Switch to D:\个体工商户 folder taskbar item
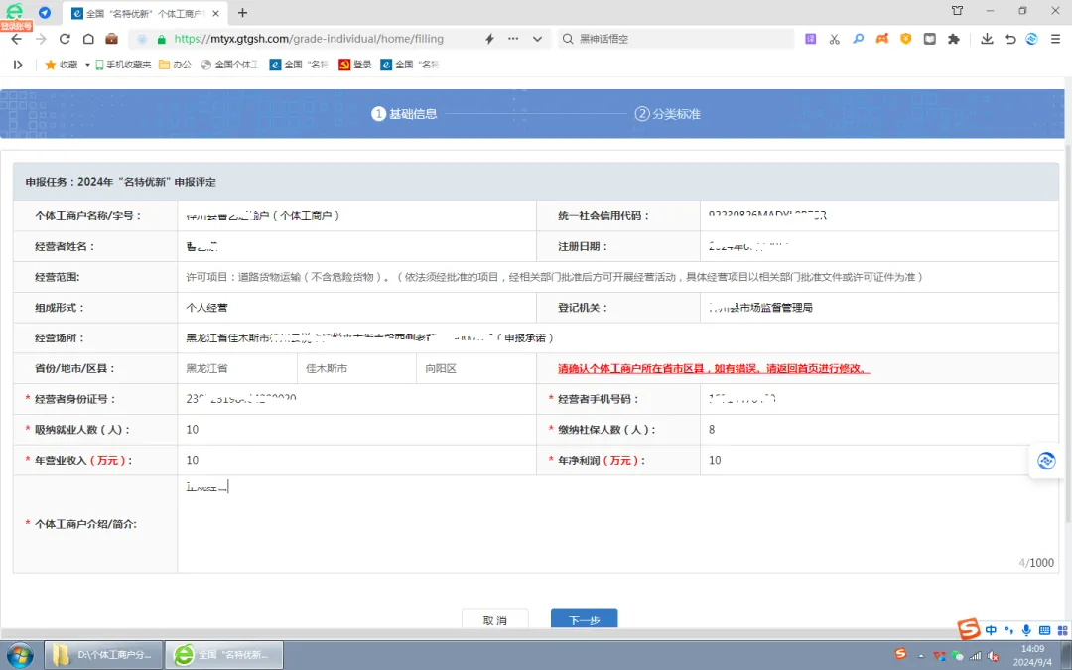This screenshot has width=1072, height=670. coord(103,655)
